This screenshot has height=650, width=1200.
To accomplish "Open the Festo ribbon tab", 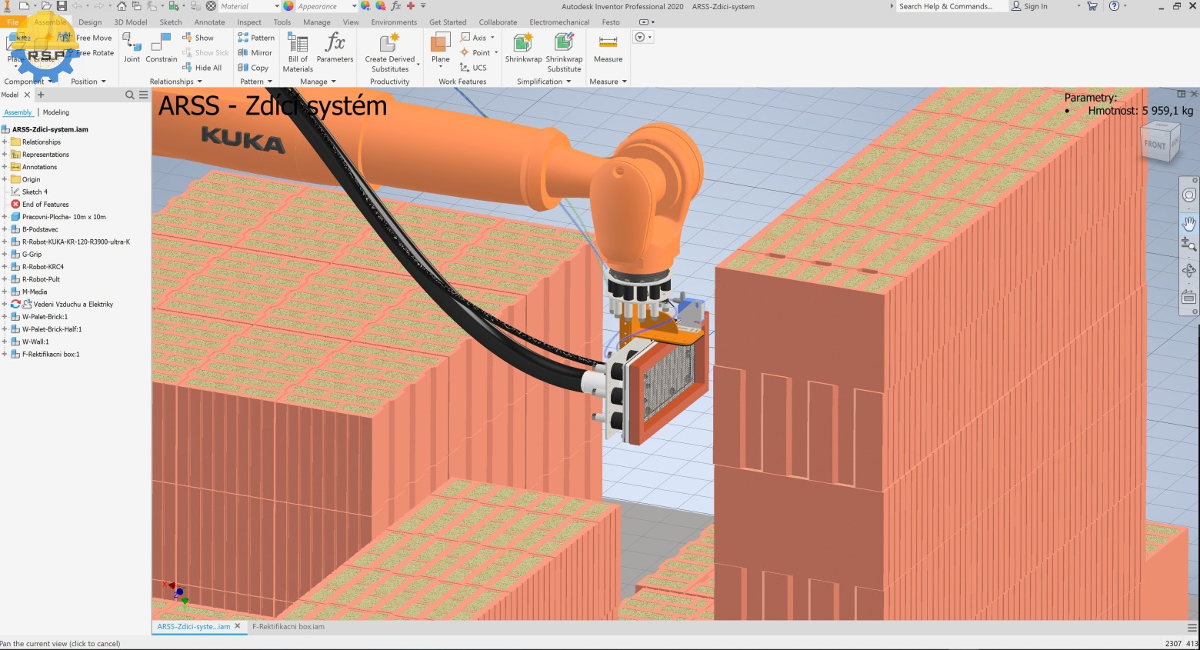I will (x=611, y=22).
